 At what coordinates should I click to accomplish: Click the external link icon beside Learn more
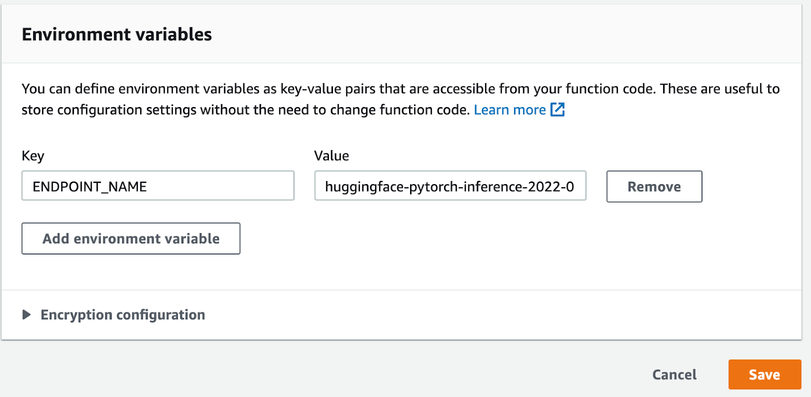click(558, 110)
